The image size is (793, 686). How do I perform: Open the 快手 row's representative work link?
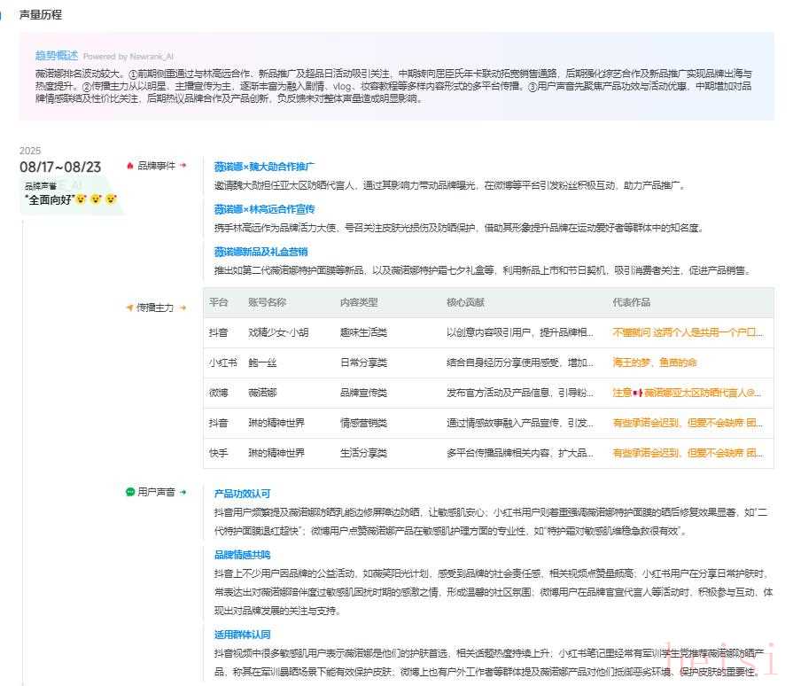[688, 453]
